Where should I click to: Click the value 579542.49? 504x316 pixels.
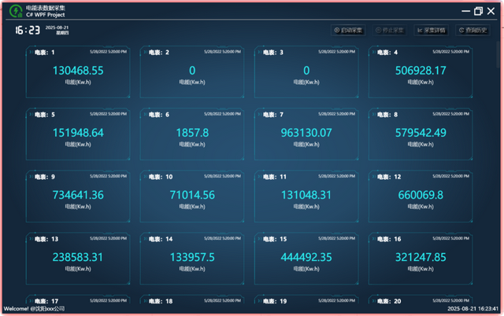coord(421,133)
